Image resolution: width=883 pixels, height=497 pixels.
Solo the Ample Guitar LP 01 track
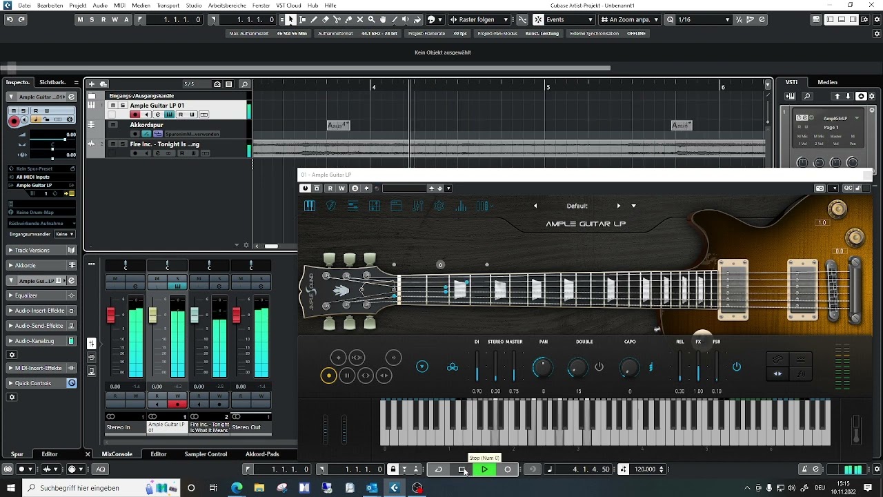[x=123, y=106]
